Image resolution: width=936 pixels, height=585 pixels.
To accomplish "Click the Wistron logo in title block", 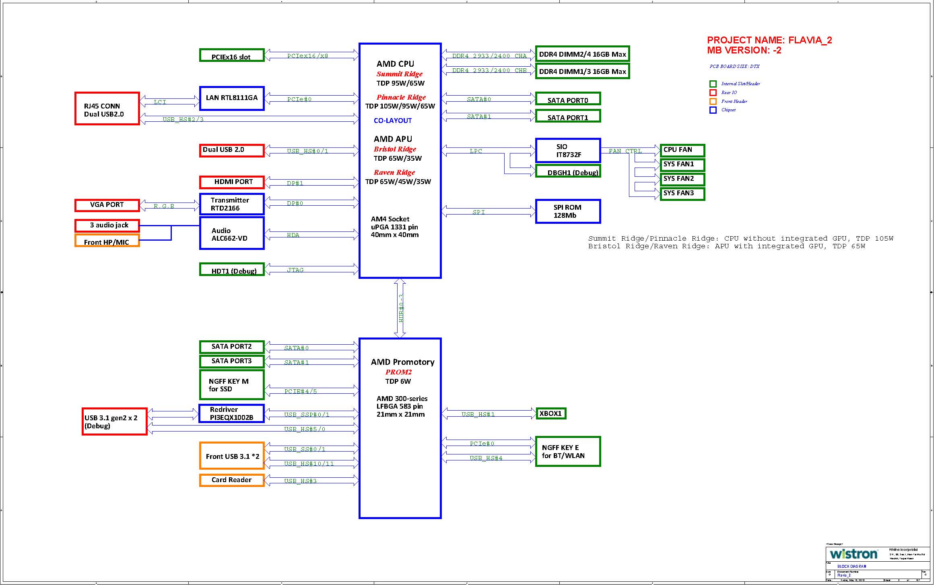I will click(x=853, y=554).
